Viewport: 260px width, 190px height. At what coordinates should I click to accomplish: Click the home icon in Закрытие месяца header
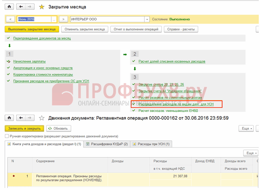tap(9, 7)
